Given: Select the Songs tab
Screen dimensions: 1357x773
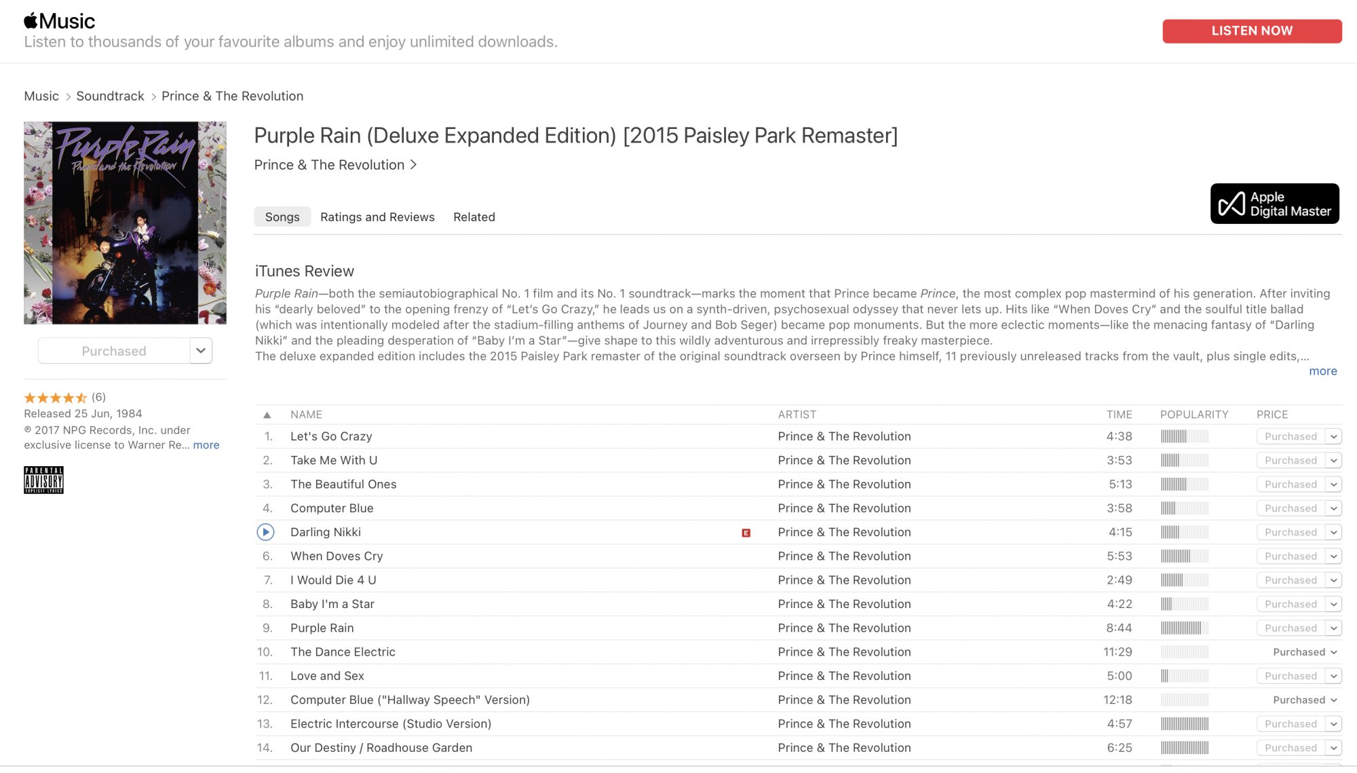Looking at the screenshot, I should point(282,217).
